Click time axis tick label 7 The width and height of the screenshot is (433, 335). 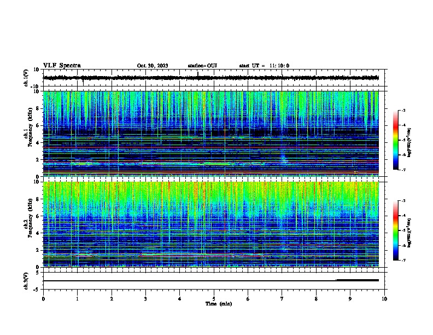(x=282, y=299)
